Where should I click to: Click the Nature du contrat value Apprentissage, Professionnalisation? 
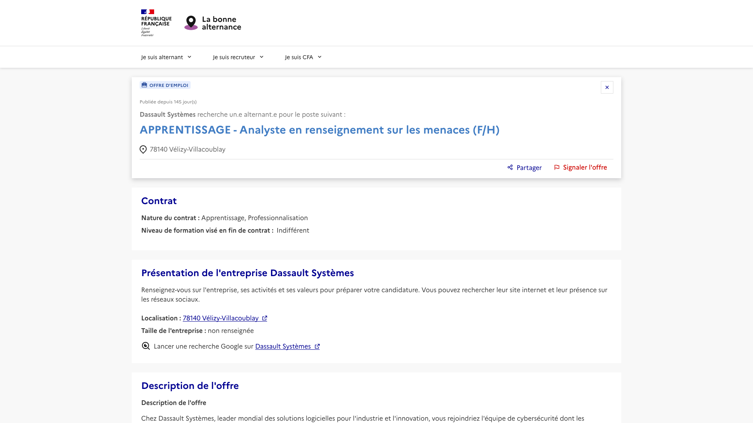pyautogui.click(x=255, y=218)
